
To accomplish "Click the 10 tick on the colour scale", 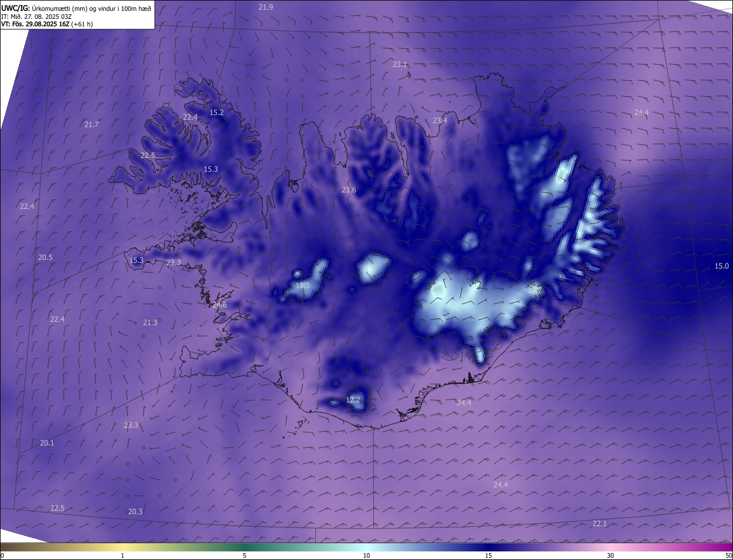I will (366, 555).
